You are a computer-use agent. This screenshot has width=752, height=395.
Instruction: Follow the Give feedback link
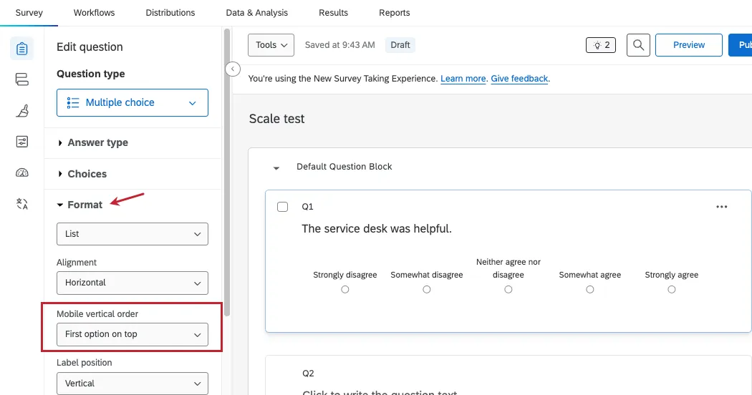coord(519,79)
